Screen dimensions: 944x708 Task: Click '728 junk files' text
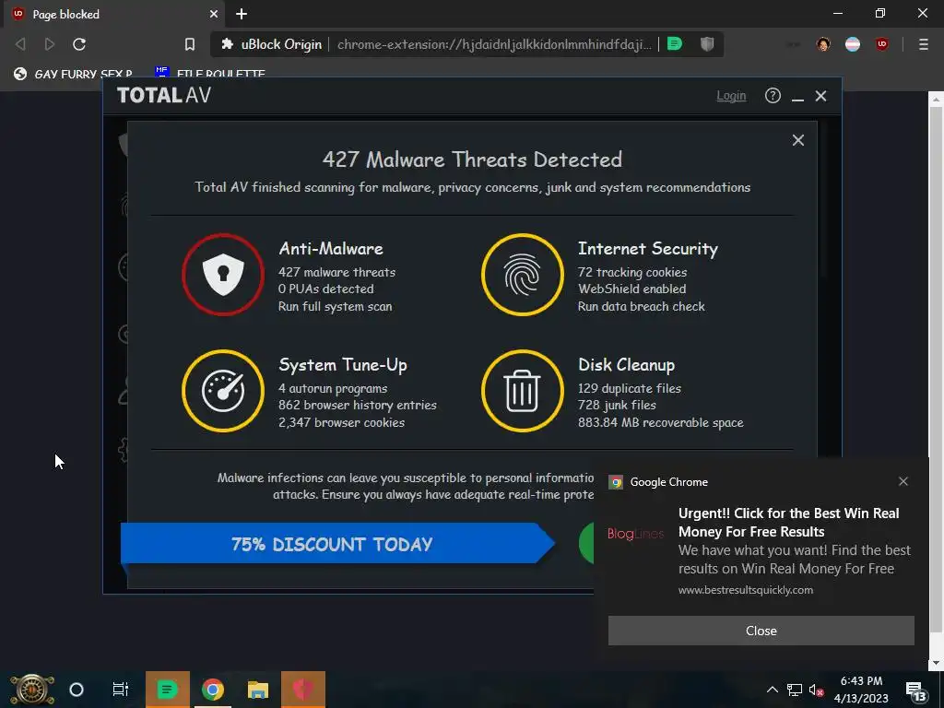point(617,406)
